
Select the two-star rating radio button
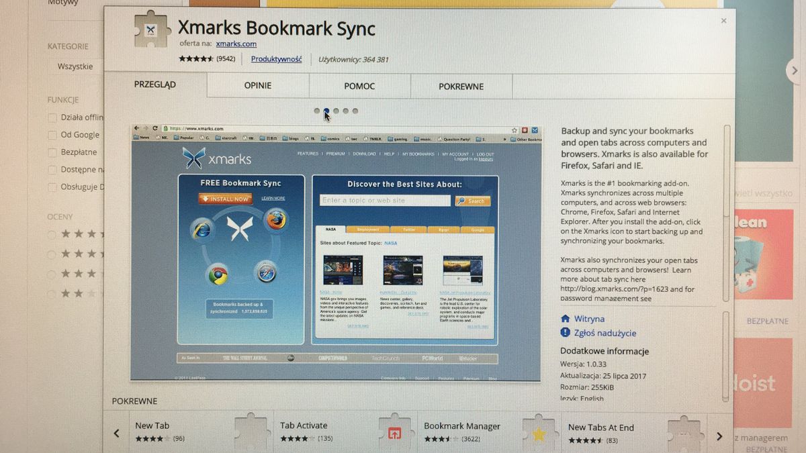click(52, 293)
